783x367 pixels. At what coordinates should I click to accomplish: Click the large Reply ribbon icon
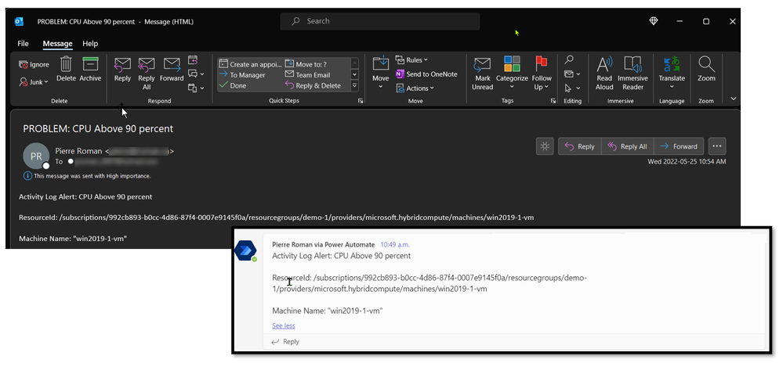coord(122,70)
